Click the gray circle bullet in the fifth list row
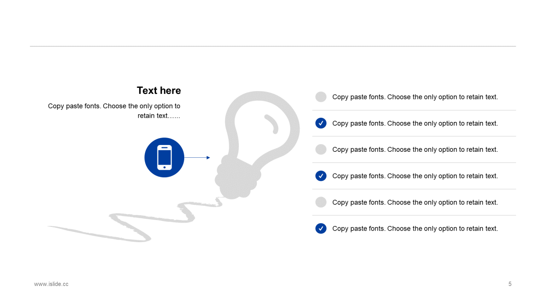 [x=321, y=202]
